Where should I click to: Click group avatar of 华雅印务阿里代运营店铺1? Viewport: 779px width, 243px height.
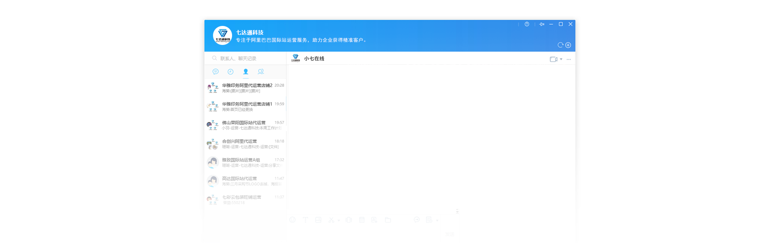coord(213,107)
